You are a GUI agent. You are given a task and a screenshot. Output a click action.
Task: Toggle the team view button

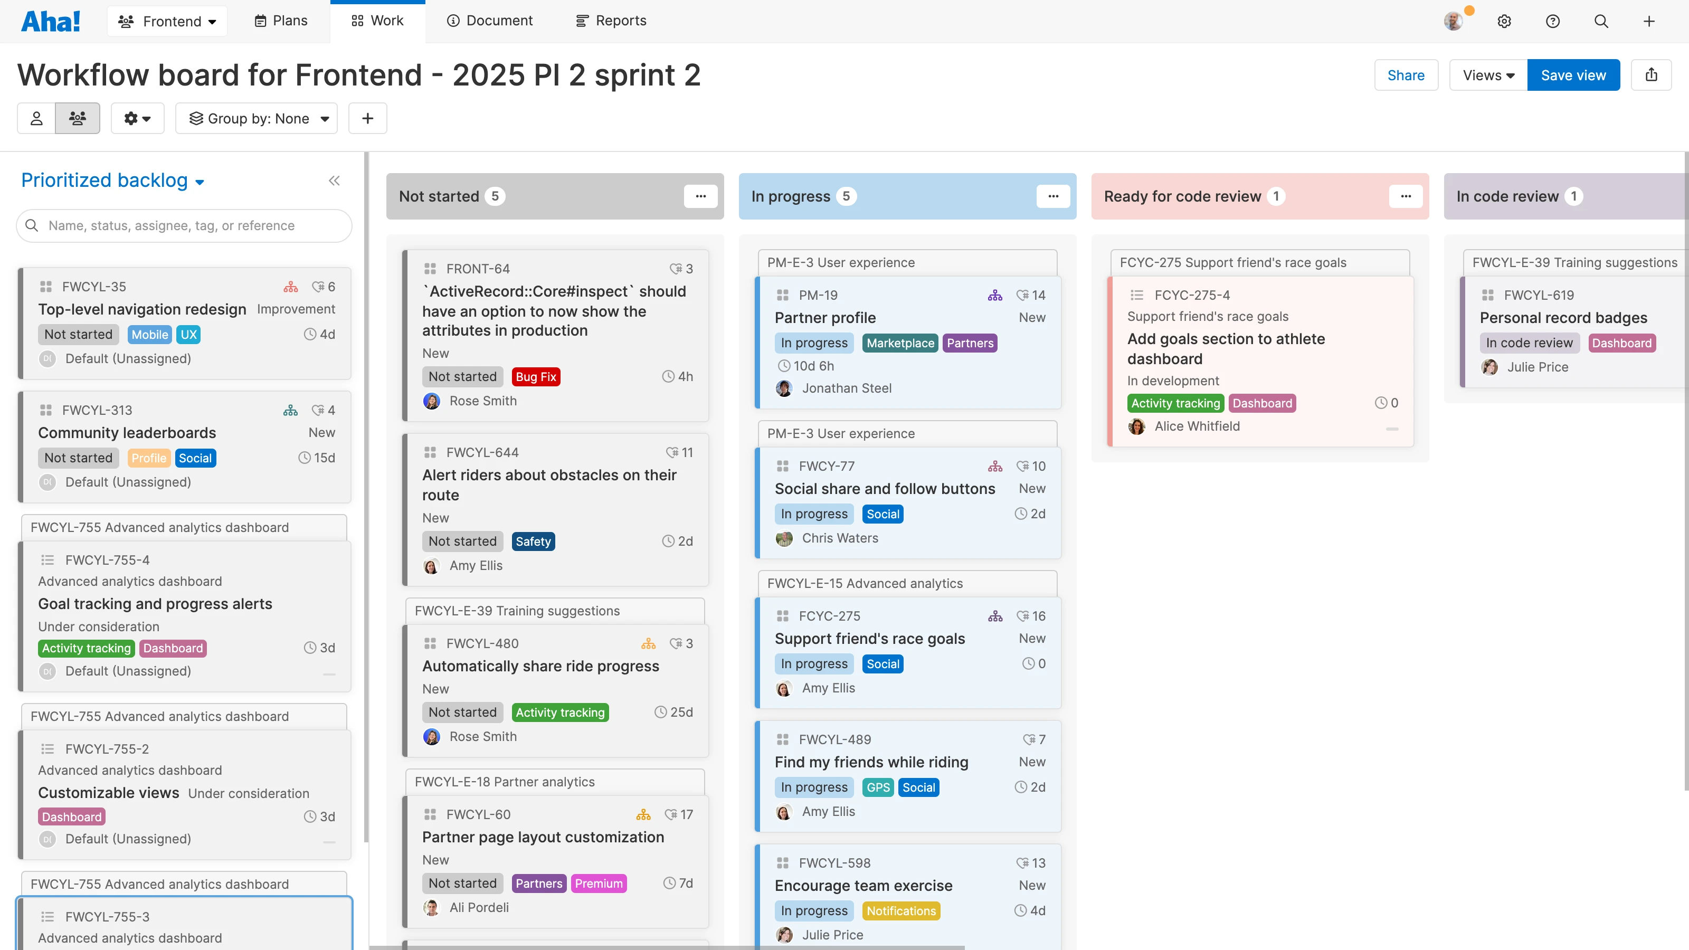pyautogui.click(x=78, y=118)
